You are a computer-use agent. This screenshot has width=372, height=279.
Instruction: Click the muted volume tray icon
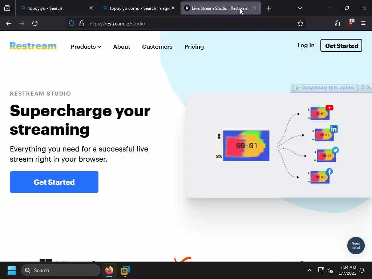click(x=330, y=270)
